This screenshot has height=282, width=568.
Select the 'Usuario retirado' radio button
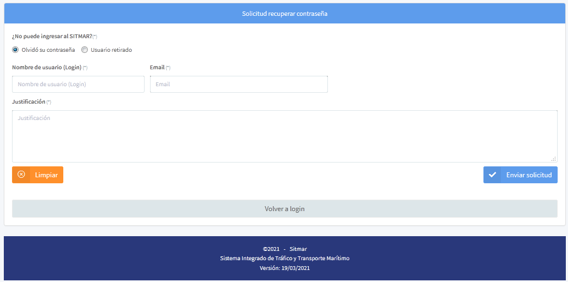click(x=85, y=50)
